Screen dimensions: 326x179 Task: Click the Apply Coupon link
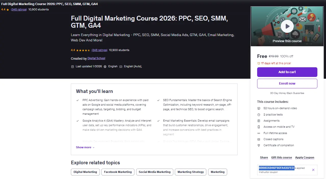click(305, 157)
